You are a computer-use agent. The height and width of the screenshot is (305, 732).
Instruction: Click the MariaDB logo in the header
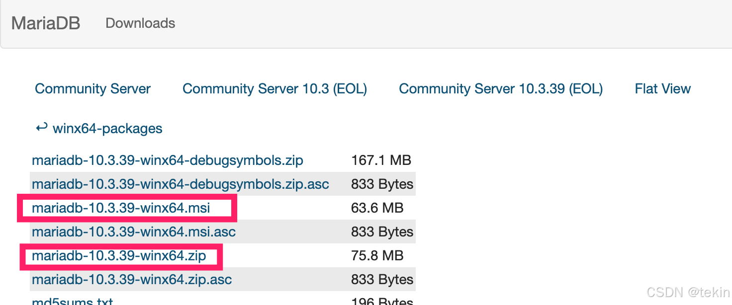[x=45, y=22]
